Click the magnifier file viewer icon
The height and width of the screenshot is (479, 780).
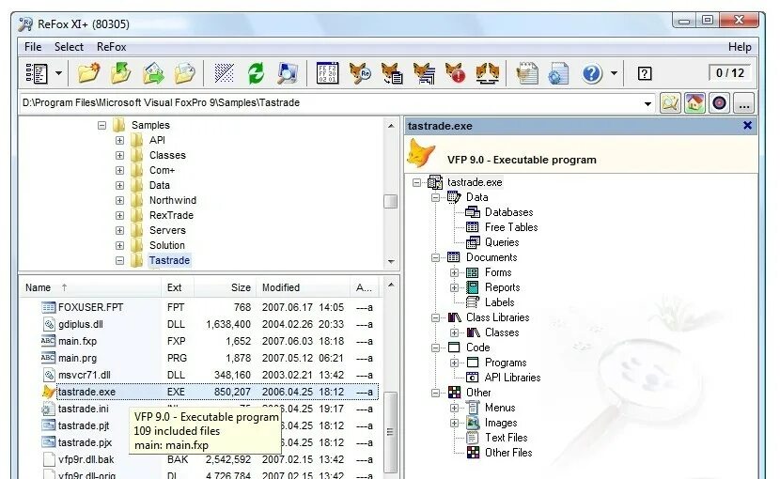pos(288,73)
